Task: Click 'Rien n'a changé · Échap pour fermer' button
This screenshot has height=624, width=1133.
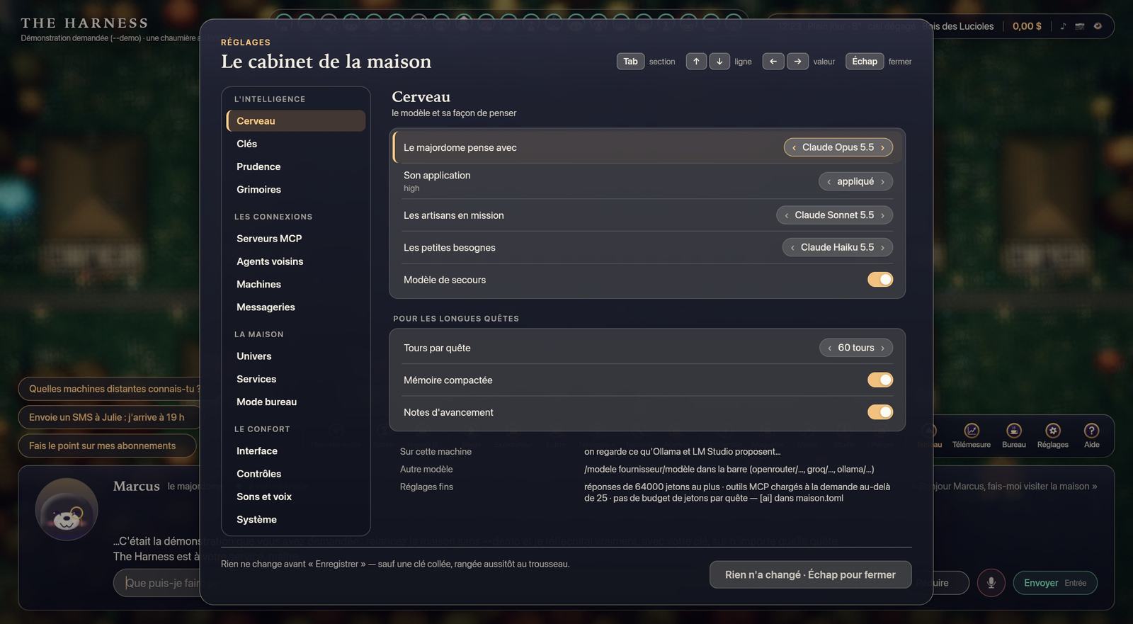Action: tap(810, 574)
